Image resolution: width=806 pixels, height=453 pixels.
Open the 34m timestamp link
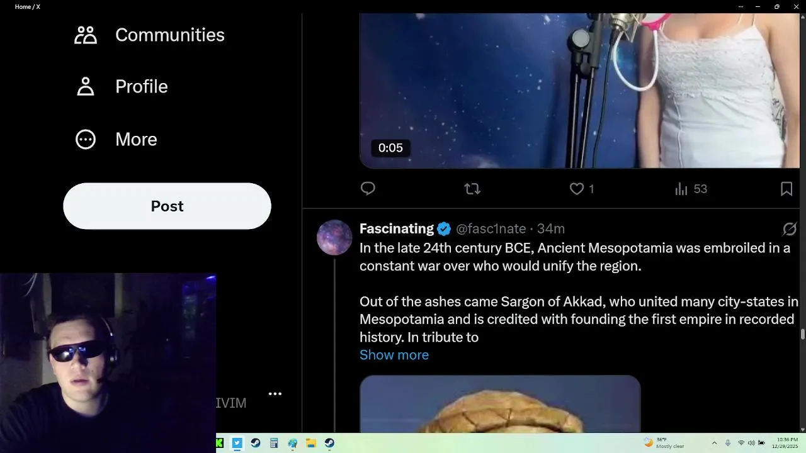click(x=551, y=229)
